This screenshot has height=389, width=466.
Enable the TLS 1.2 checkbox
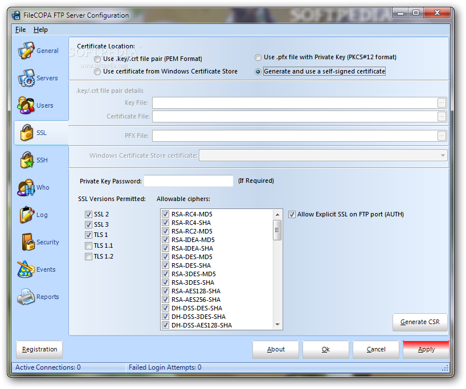click(88, 256)
